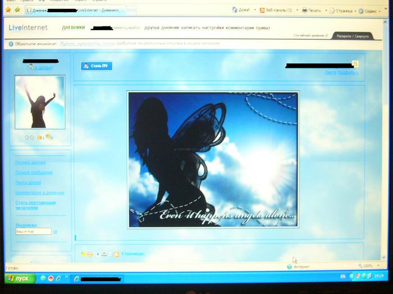Click the green Quick Launch icon
393x294 pixels.
coord(43,278)
